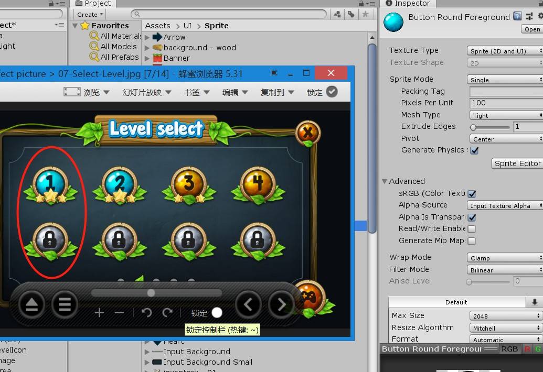Open the 浏览 menu in image viewer
This screenshot has height=372, width=543.
[x=97, y=92]
